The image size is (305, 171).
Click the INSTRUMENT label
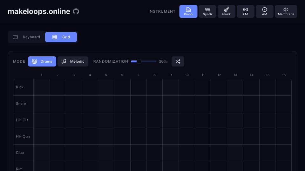(162, 11)
